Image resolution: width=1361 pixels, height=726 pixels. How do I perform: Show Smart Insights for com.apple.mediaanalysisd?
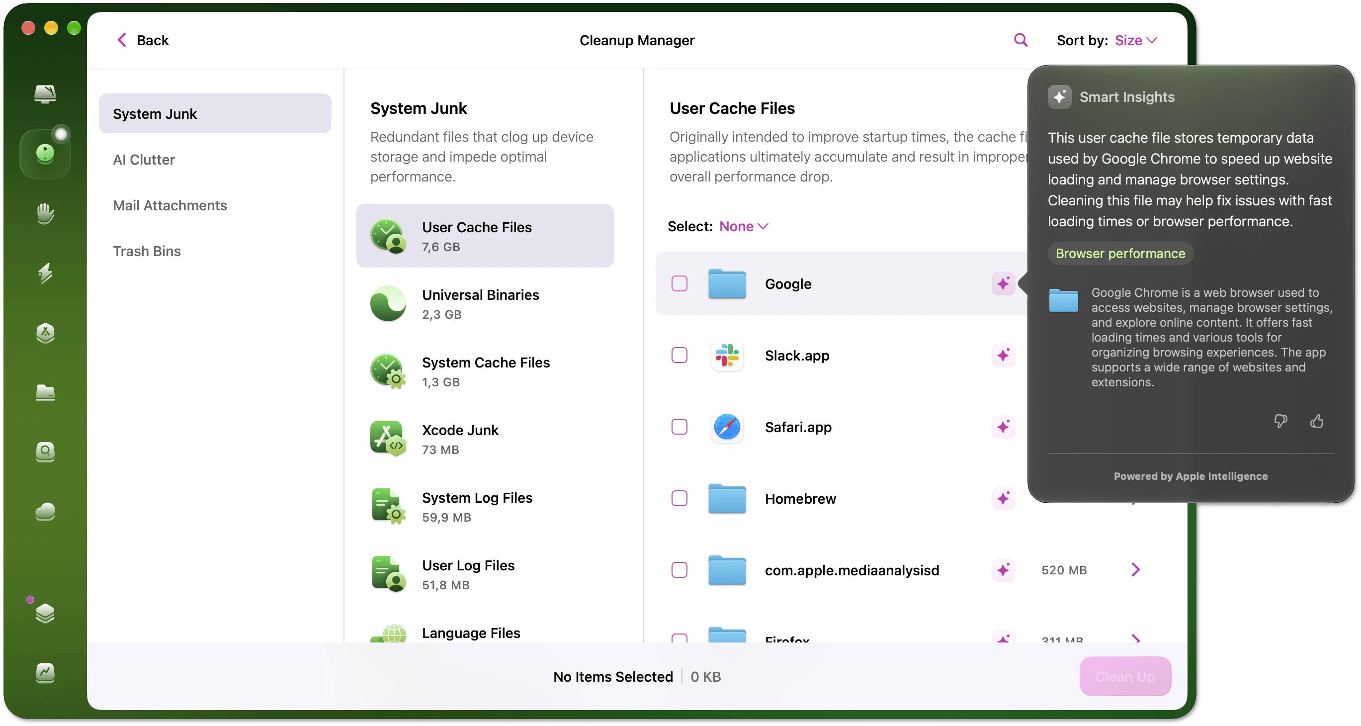click(1003, 570)
